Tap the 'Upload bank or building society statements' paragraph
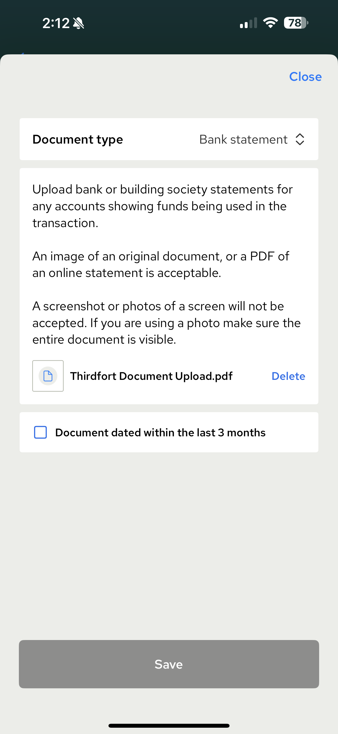The image size is (338, 734). [162, 206]
